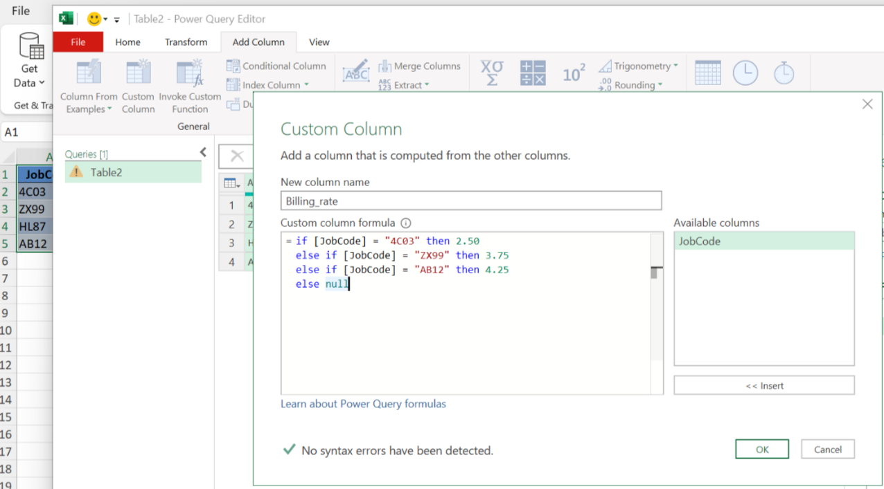This screenshot has height=489, width=884.
Task: Expand the Rounding dropdown
Action: [660, 85]
